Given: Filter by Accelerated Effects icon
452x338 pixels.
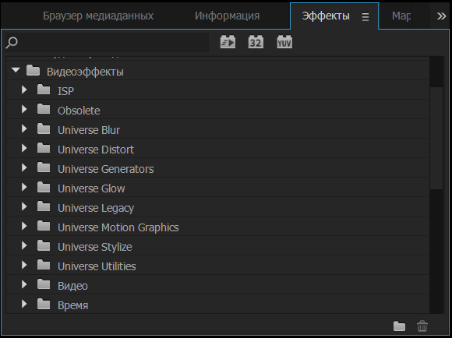Looking at the screenshot, I should click(228, 42).
